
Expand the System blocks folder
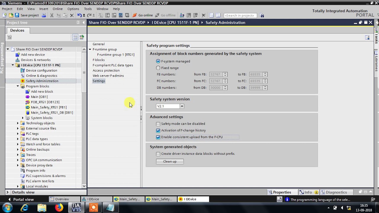pos(23,118)
